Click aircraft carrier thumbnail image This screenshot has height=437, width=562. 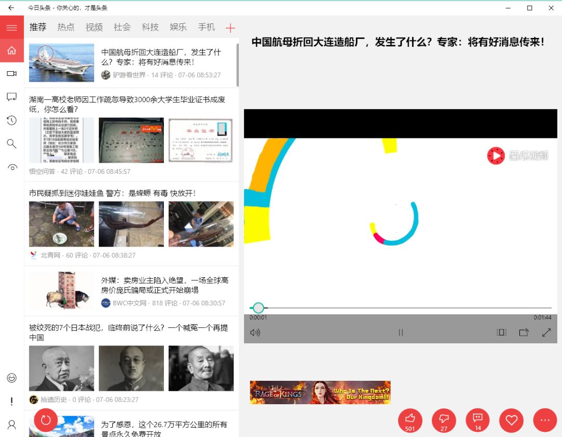pos(61,62)
